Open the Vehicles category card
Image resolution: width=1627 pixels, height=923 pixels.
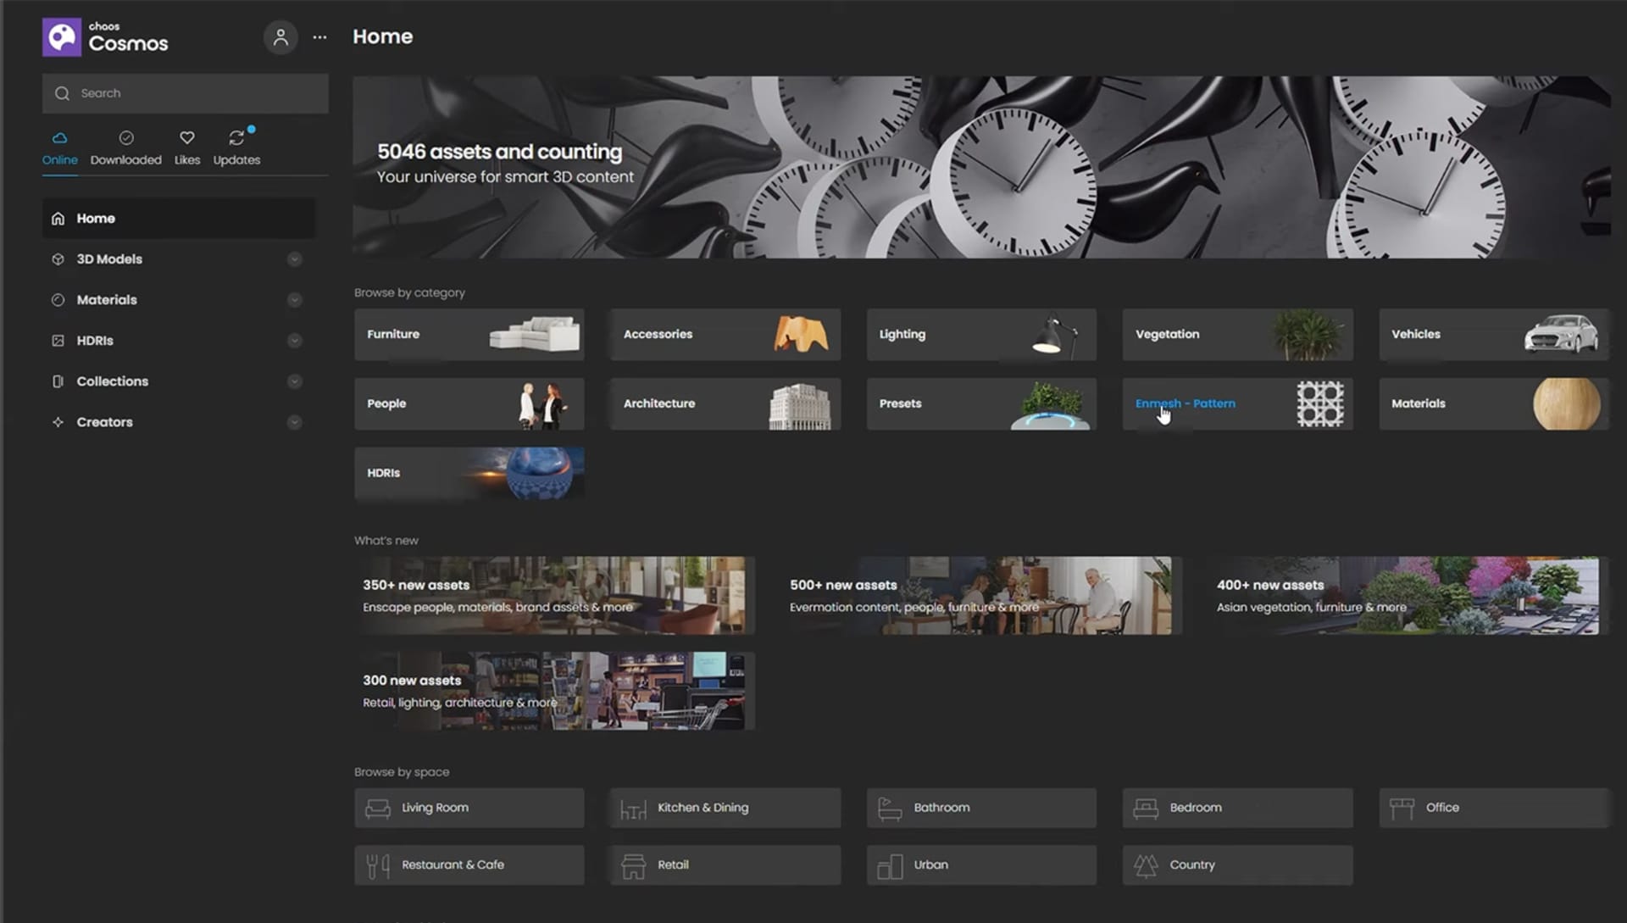1493,335
